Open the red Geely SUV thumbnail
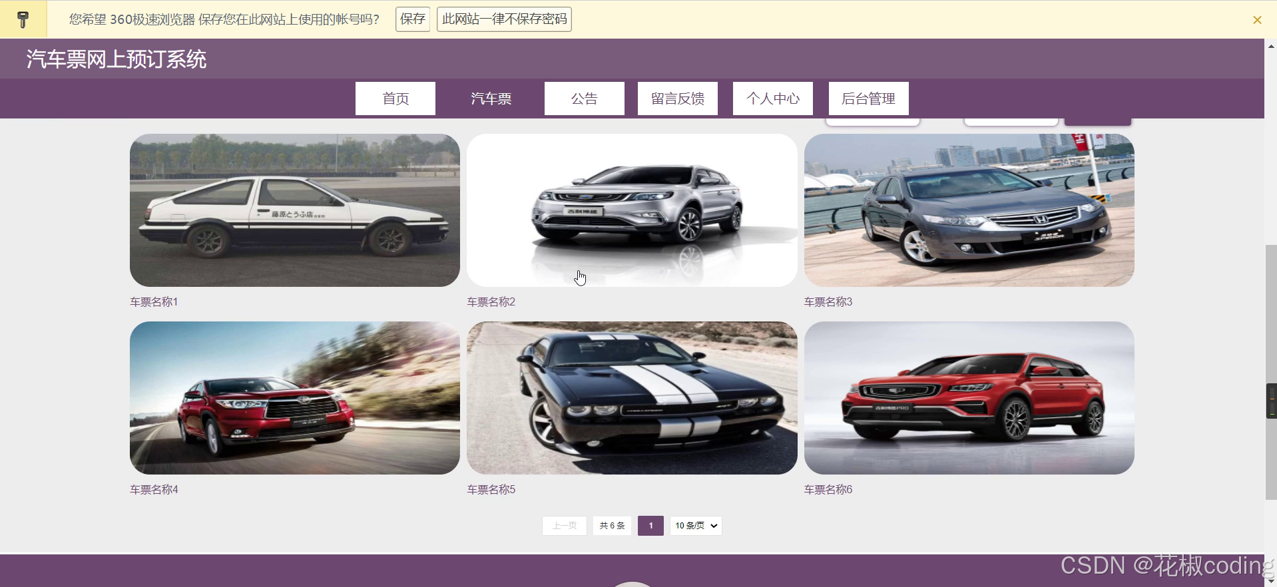The height and width of the screenshot is (587, 1277). tap(969, 398)
